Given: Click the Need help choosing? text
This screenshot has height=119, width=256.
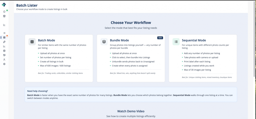Looking at the screenshot, I should [37, 91].
